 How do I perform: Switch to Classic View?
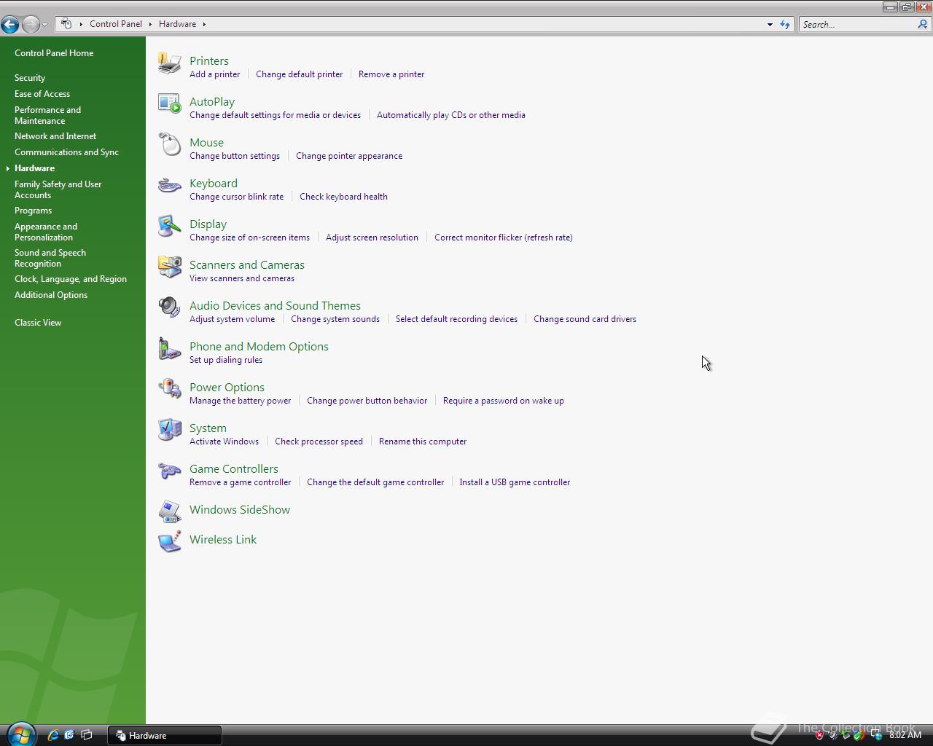click(38, 323)
